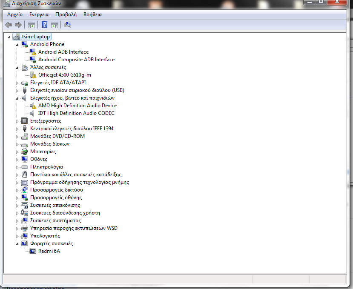Open the Προβολή menu
This screenshot has width=353, height=289.
click(66, 14)
